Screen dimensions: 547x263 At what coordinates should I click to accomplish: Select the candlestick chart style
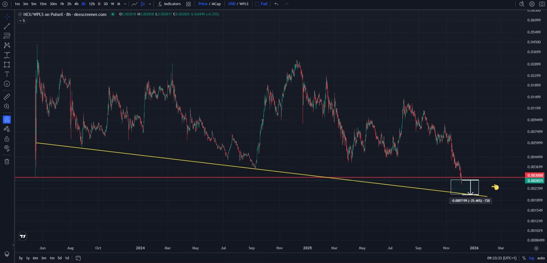click(x=142, y=4)
